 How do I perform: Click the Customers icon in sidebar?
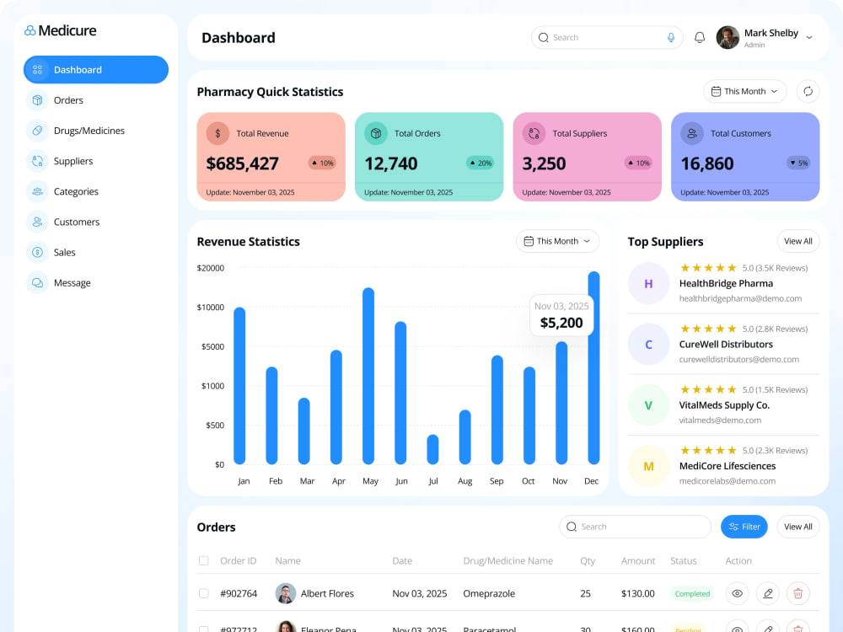pos(38,222)
